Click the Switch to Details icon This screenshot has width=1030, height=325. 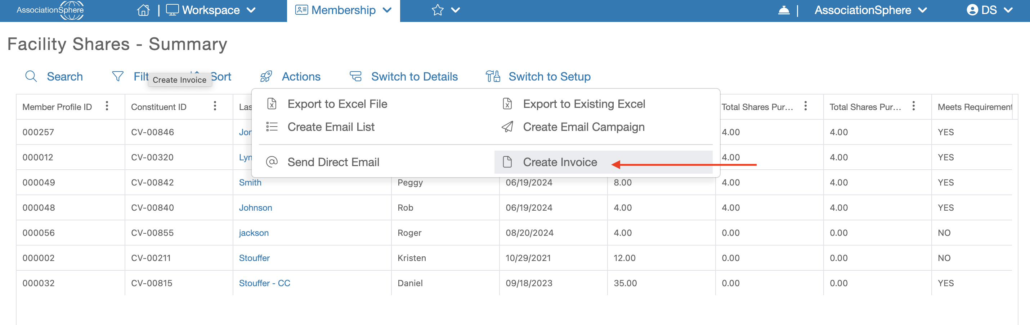[355, 76]
